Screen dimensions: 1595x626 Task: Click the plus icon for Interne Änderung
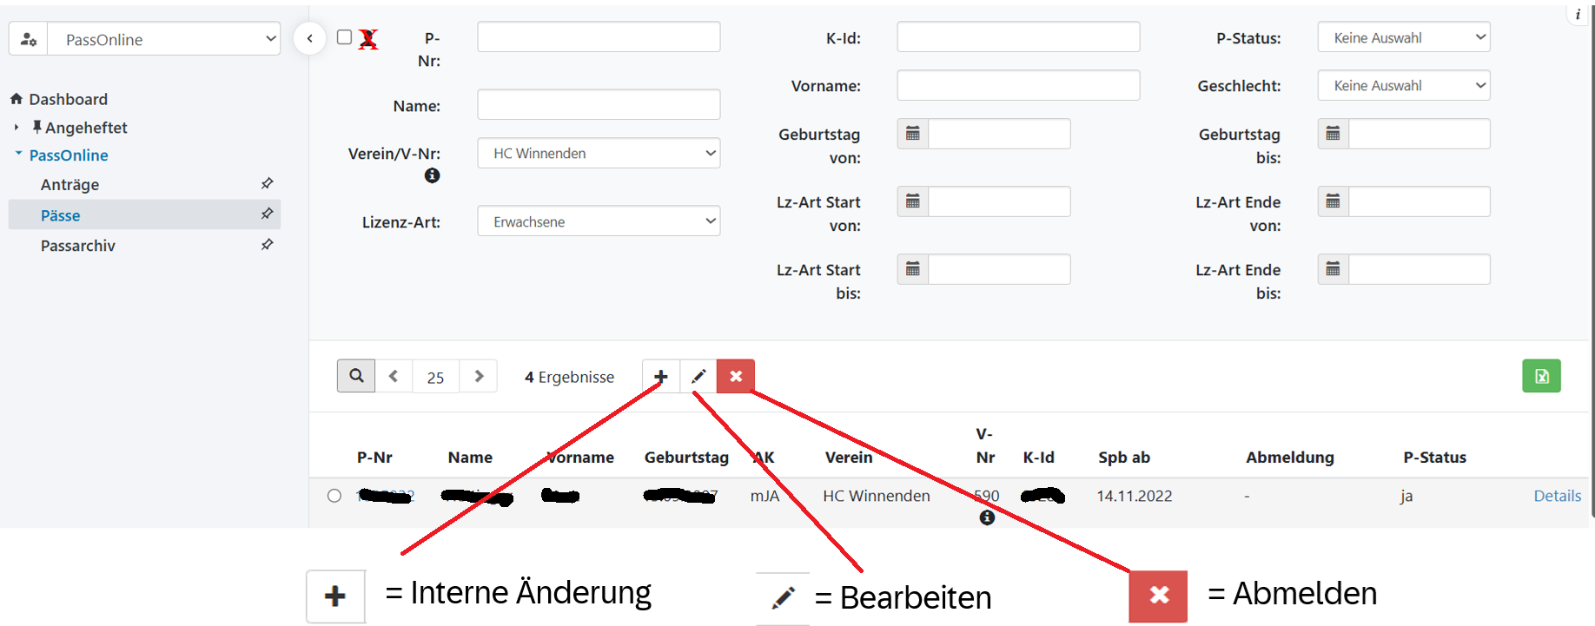click(661, 376)
